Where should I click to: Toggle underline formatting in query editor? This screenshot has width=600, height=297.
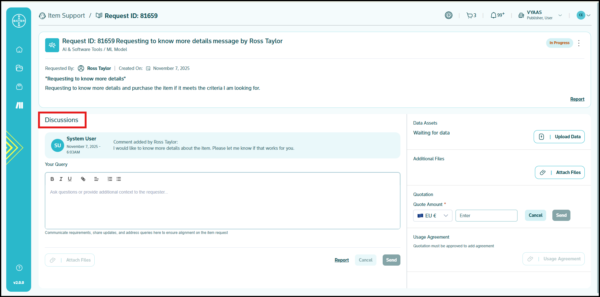70,179
